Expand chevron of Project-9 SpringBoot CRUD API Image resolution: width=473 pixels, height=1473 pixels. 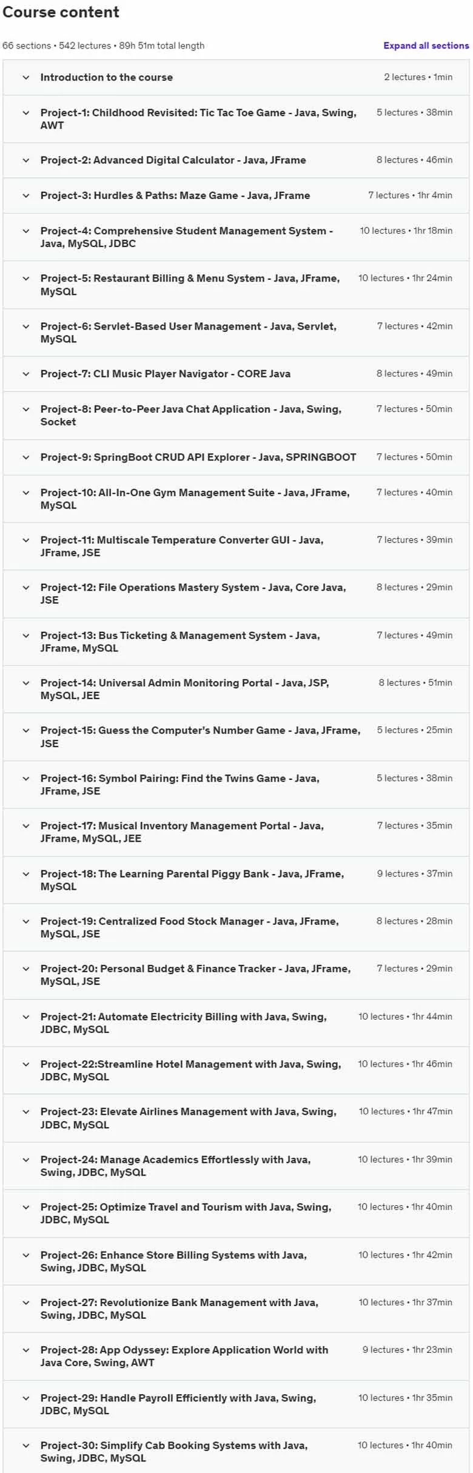[x=26, y=457]
